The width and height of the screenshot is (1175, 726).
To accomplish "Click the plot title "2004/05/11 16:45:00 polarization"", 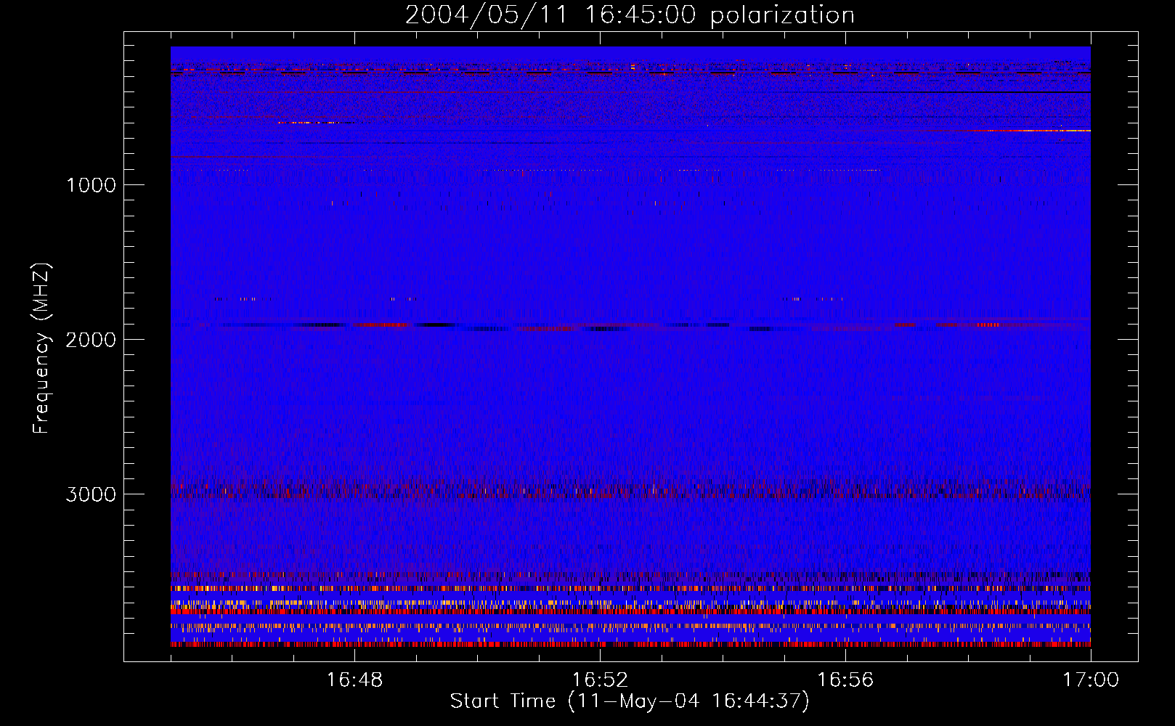I will (x=630, y=15).
